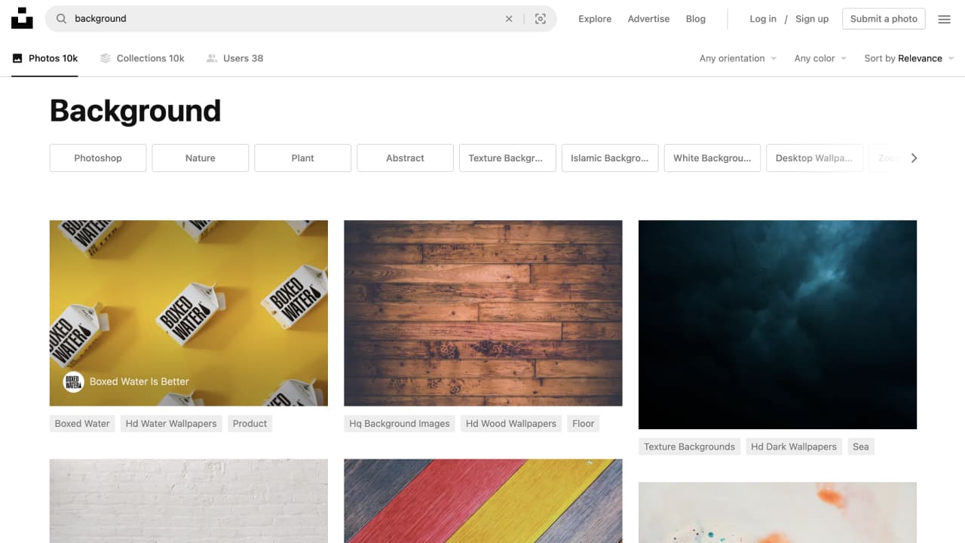
Task: Click Texture Backgrounds photo tag
Action: pyautogui.click(x=689, y=446)
